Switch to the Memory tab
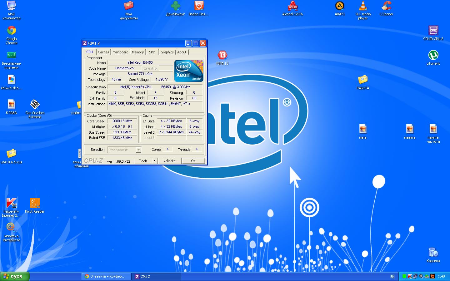Image resolution: width=450 pixels, height=281 pixels. (138, 52)
